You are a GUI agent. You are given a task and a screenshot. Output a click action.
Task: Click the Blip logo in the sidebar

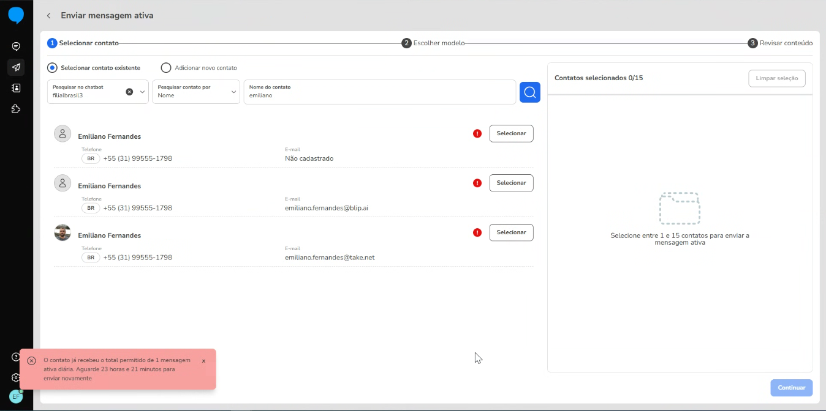16,16
